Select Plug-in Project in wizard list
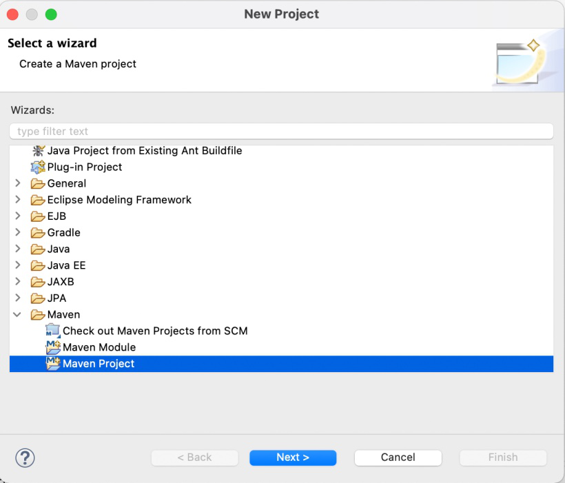 click(84, 167)
